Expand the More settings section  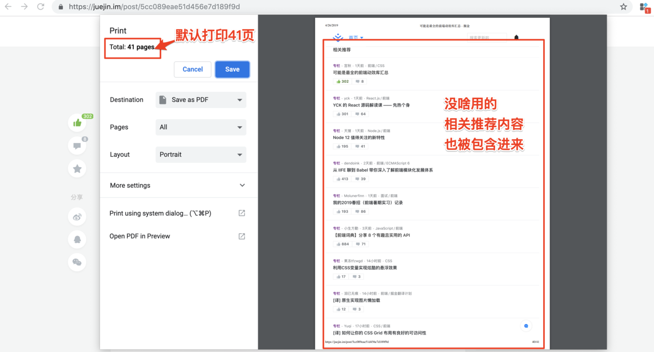tap(178, 185)
